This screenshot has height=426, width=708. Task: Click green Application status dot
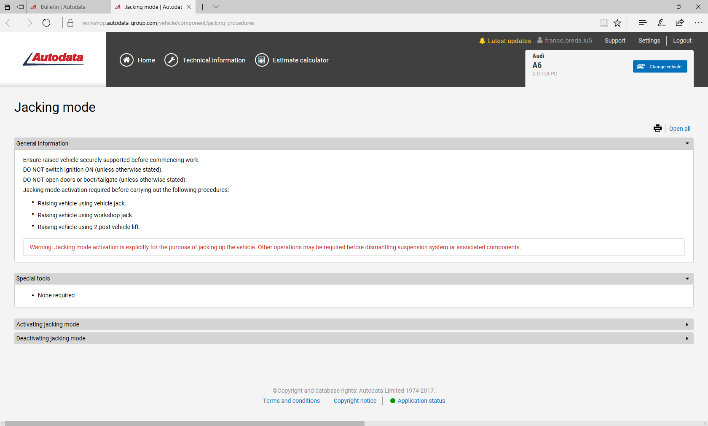click(393, 401)
